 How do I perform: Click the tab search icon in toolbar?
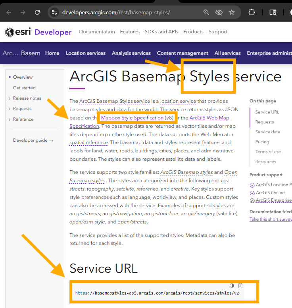[273, 13]
